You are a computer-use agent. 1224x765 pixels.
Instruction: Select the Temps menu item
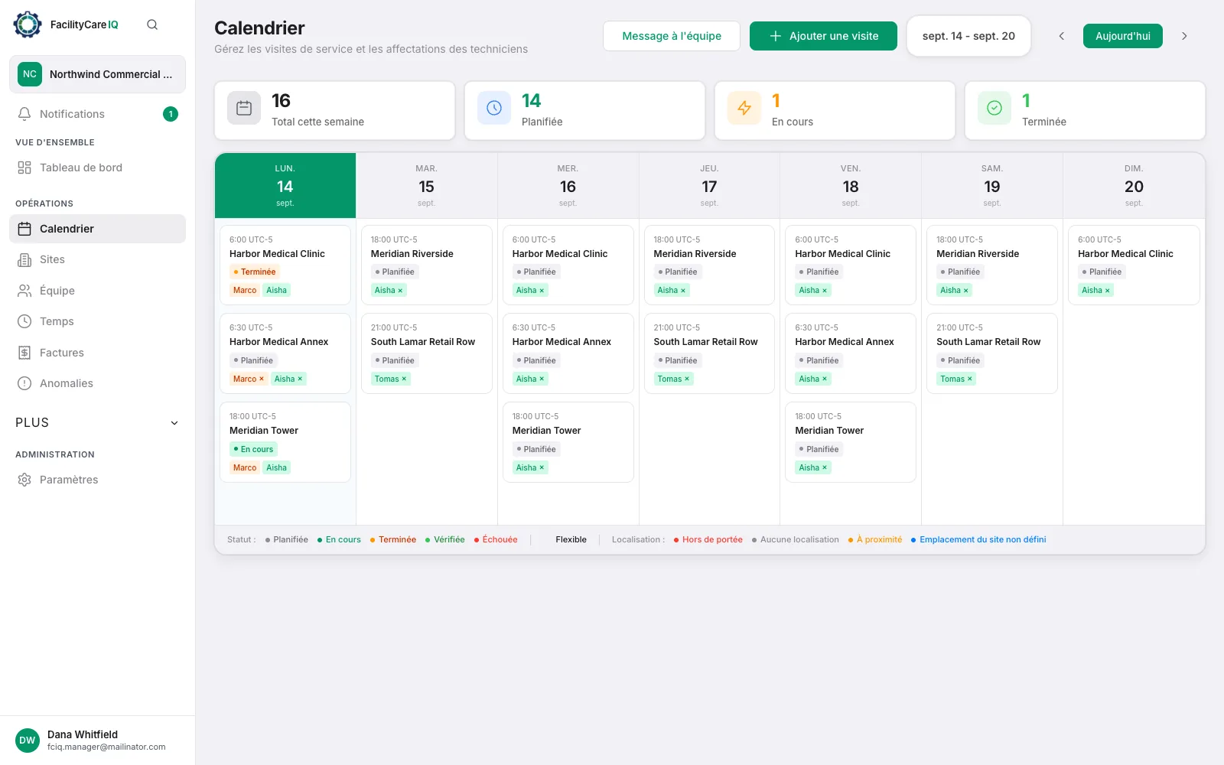point(97,321)
